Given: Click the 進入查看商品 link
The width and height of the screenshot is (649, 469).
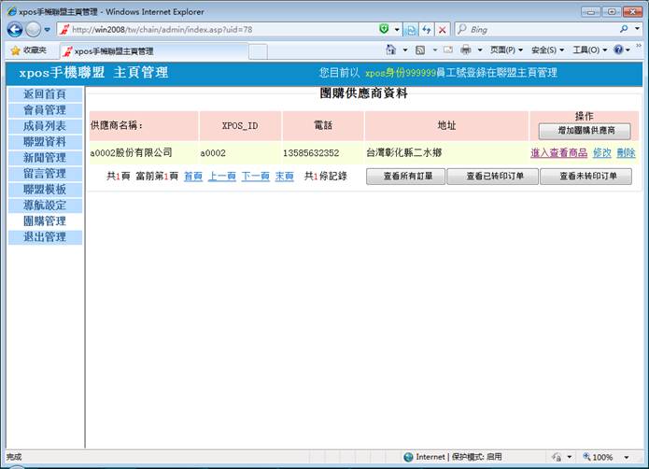Looking at the screenshot, I should 558,153.
